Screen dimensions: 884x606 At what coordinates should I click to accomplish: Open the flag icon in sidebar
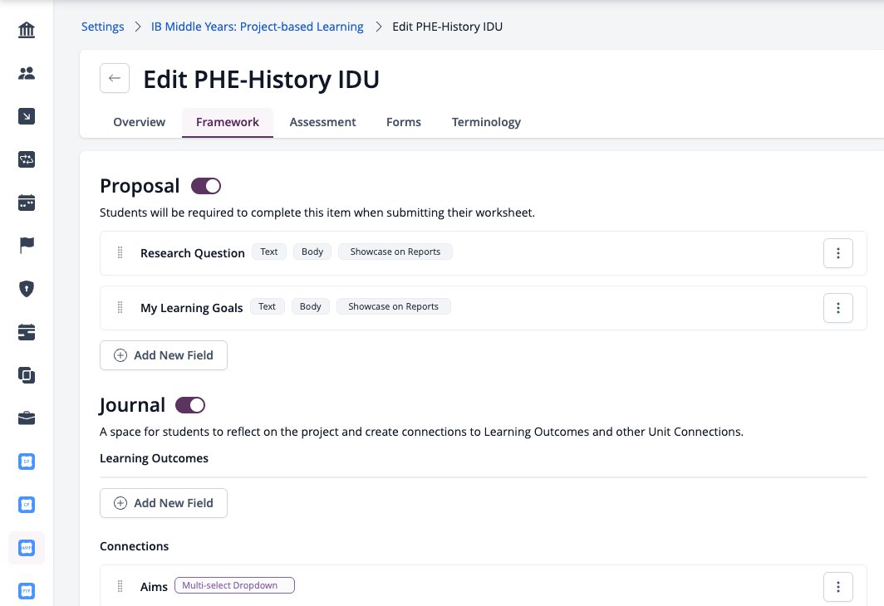27,246
